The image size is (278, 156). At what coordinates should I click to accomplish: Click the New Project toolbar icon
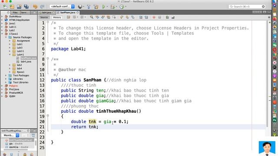click(12, 7)
